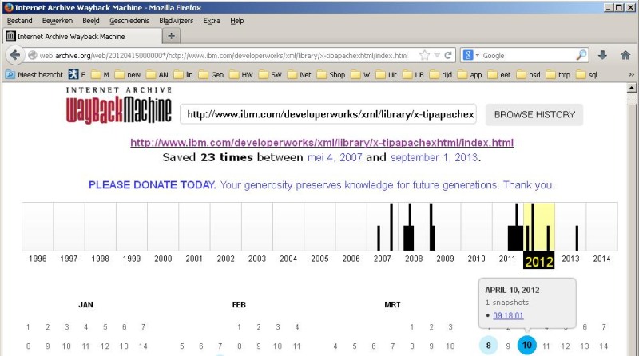The width and height of the screenshot is (639, 356).
Task: Go to the Home page icon
Action: (625, 55)
